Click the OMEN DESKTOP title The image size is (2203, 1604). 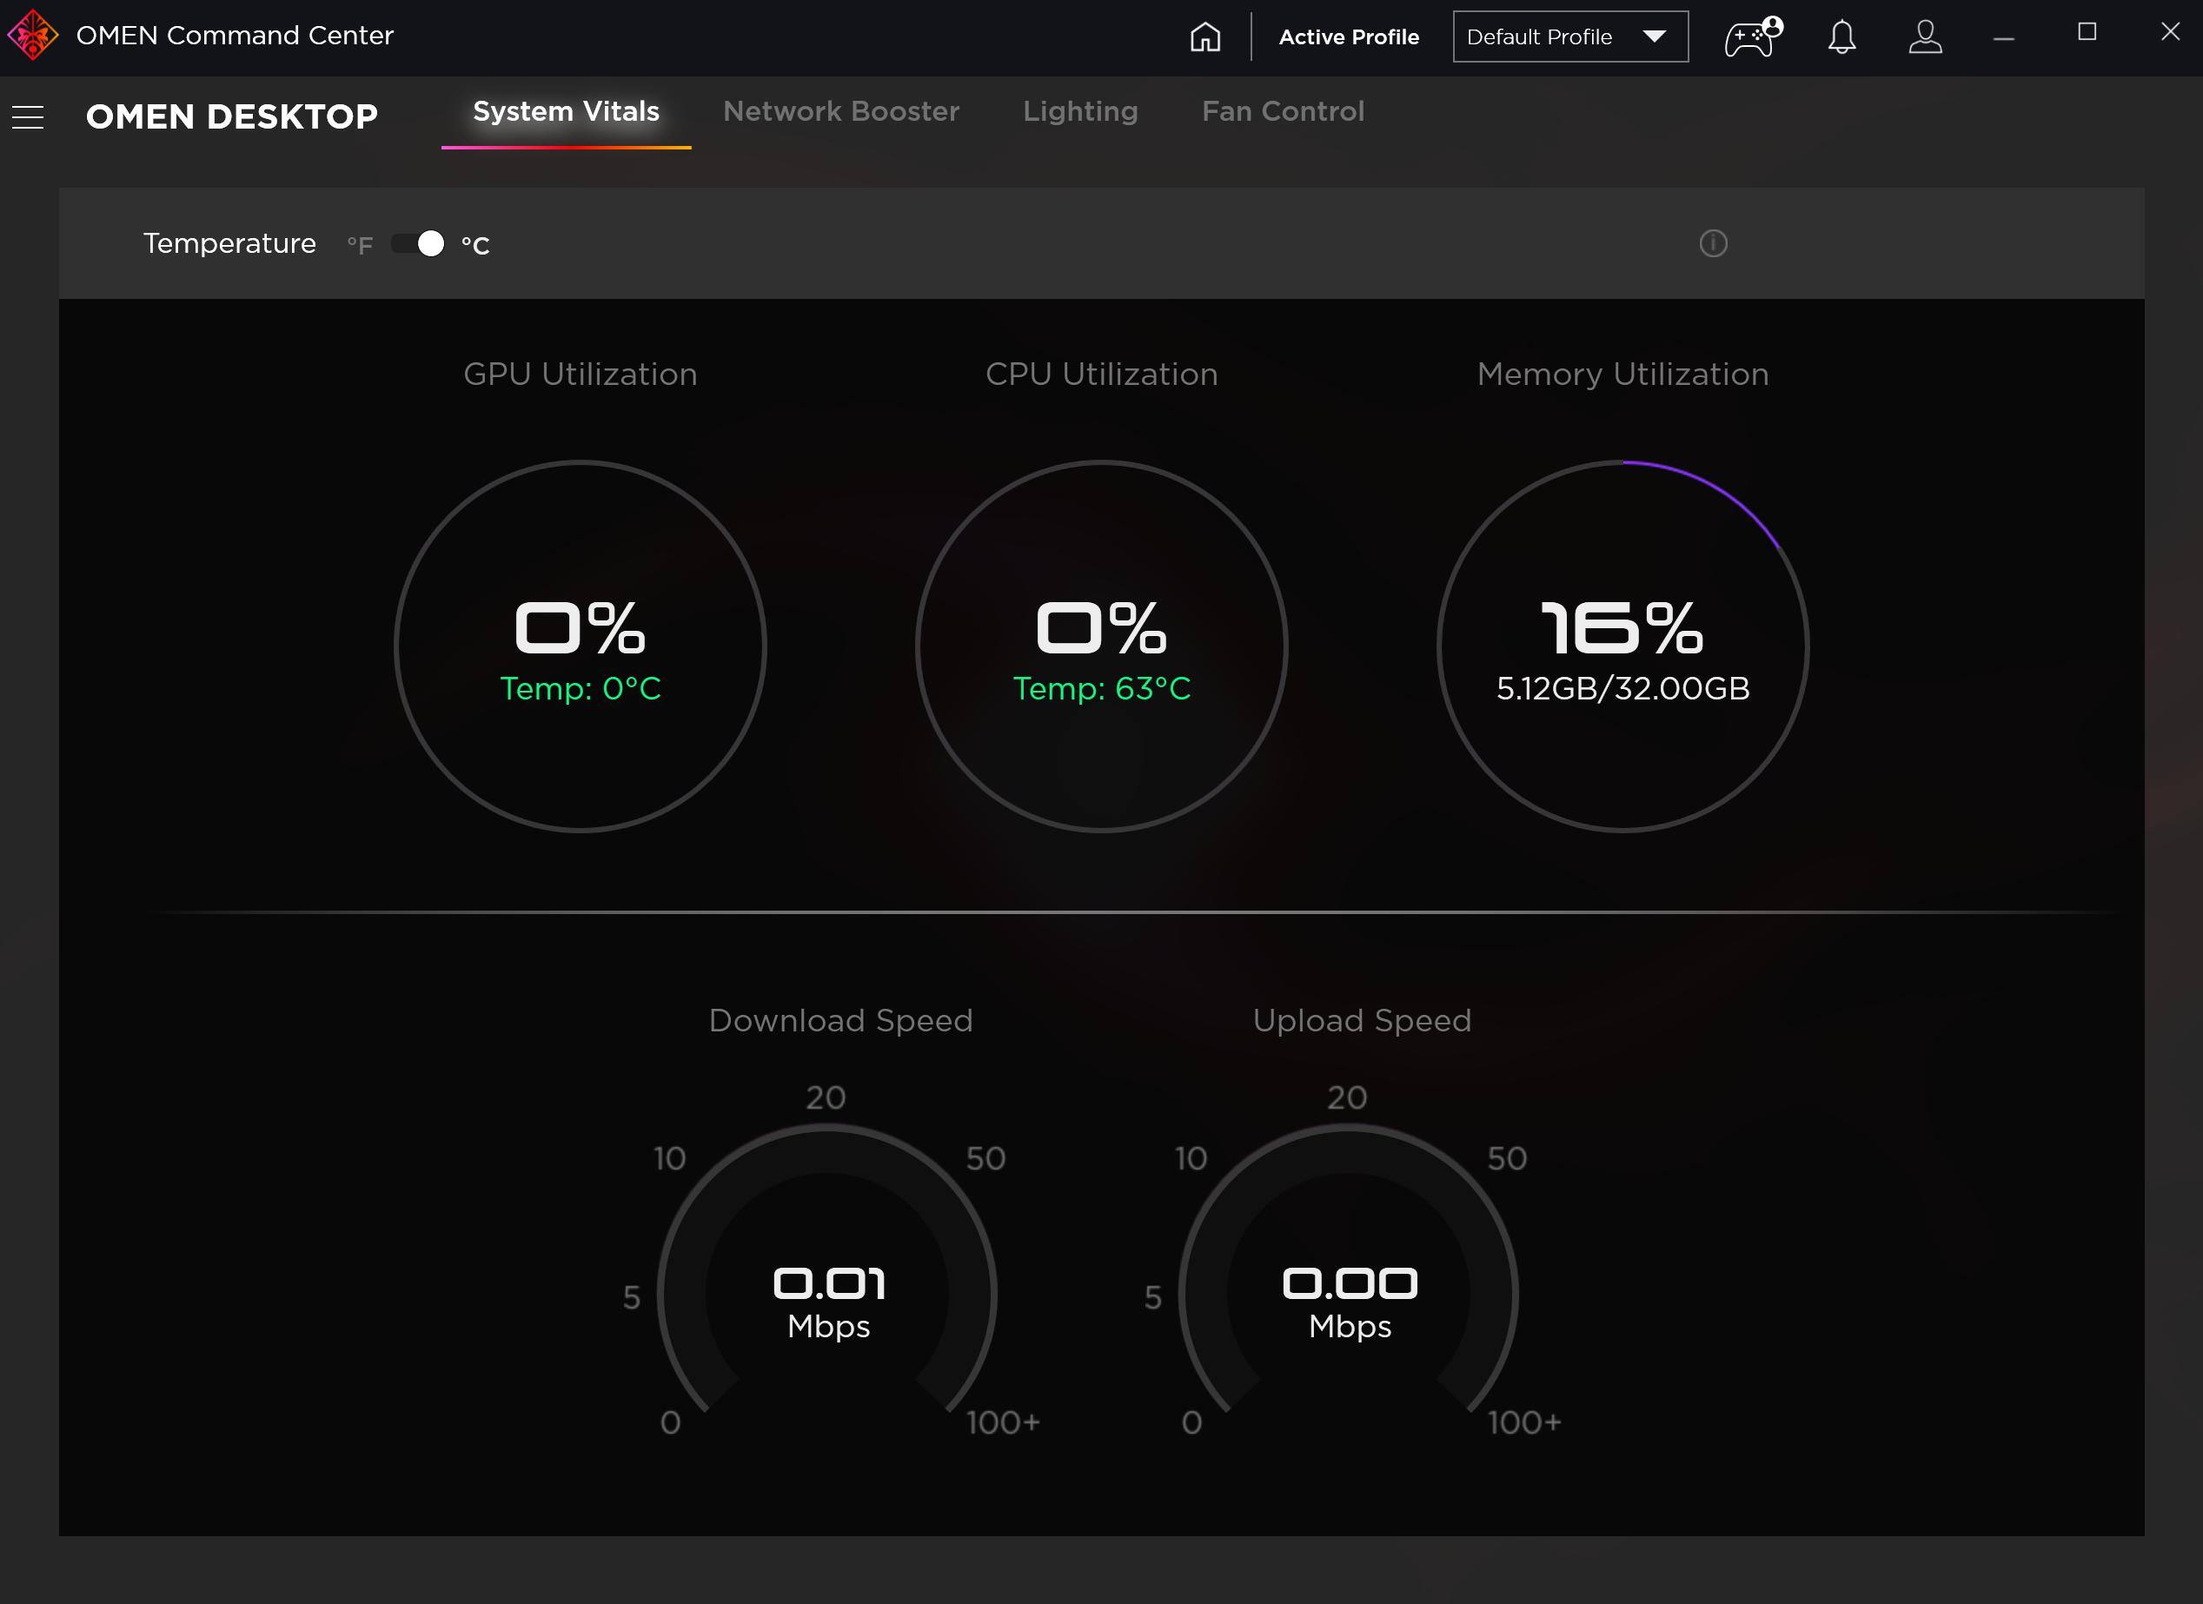(231, 116)
